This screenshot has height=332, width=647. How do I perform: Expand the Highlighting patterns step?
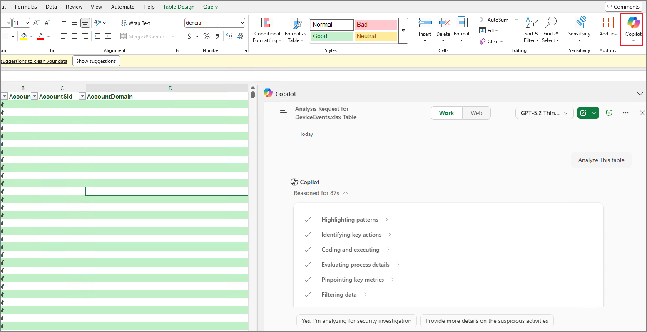pyautogui.click(x=387, y=220)
